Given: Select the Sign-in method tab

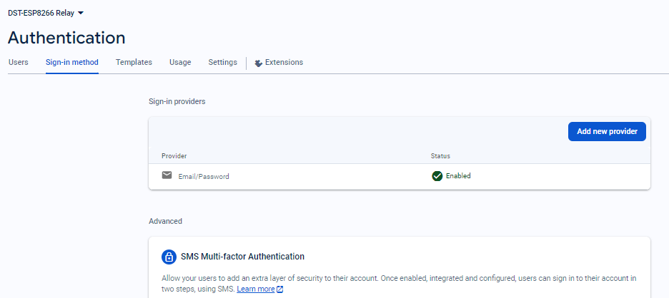Looking at the screenshot, I should (x=72, y=63).
